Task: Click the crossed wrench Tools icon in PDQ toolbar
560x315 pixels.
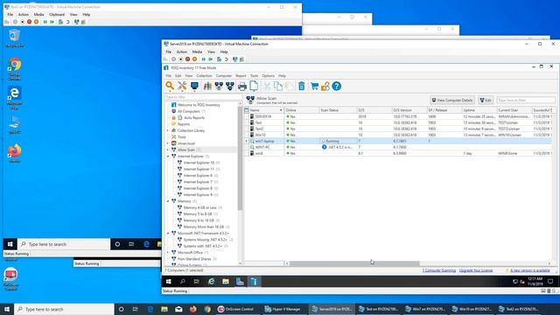Action: tap(182, 86)
